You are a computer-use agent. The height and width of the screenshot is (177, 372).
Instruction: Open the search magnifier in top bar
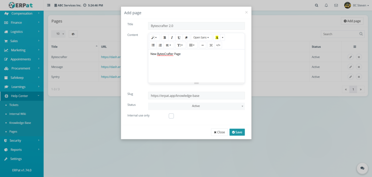(x=316, y=5)
